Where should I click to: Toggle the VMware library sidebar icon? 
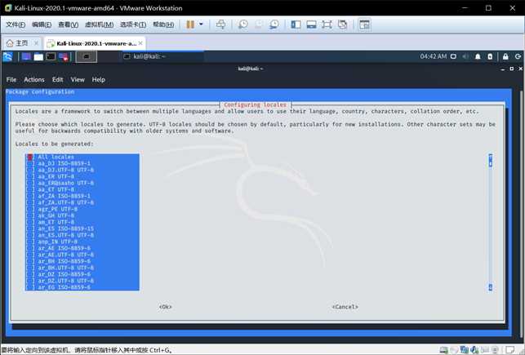click(296, 24)
